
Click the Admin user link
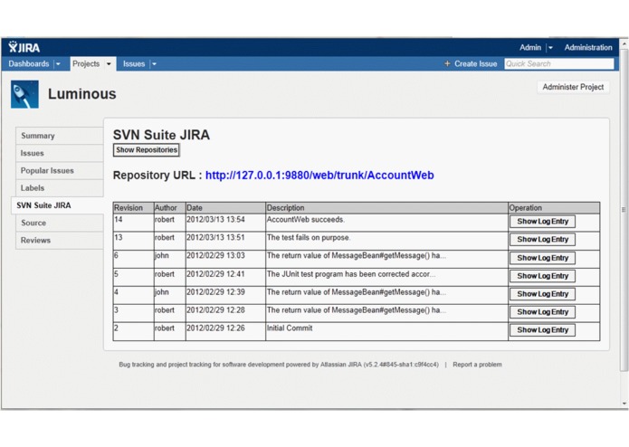coord(530,47)
